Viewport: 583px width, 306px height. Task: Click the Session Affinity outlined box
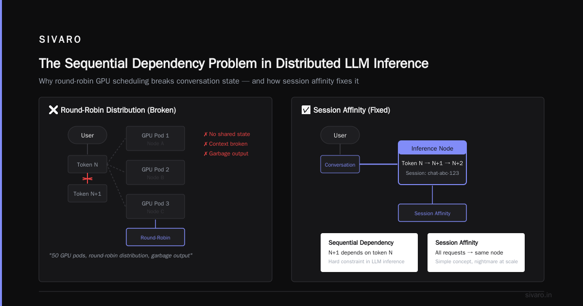432,213
